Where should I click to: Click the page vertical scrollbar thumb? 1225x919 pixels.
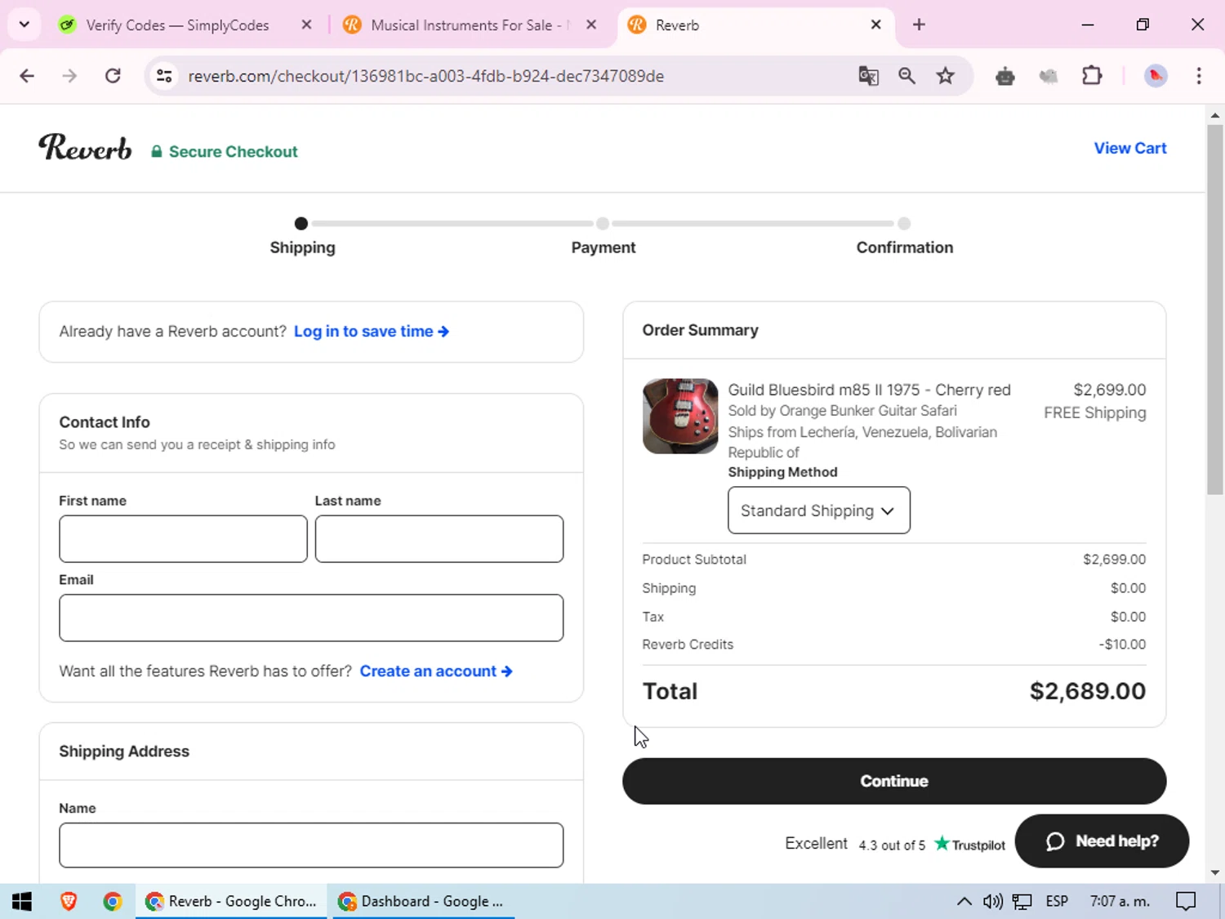click(1214, 309)
